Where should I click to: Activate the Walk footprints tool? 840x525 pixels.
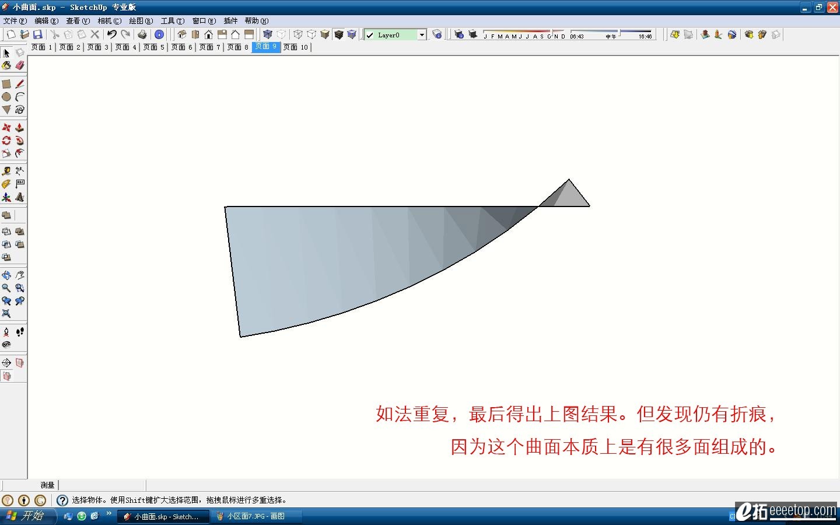coord(19,331)
